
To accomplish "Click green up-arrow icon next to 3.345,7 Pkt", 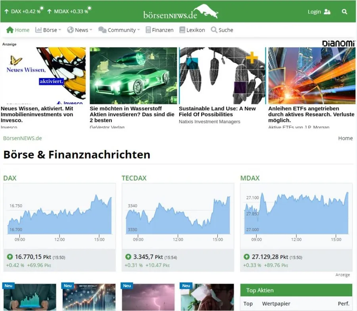I will tap(128, 257).
